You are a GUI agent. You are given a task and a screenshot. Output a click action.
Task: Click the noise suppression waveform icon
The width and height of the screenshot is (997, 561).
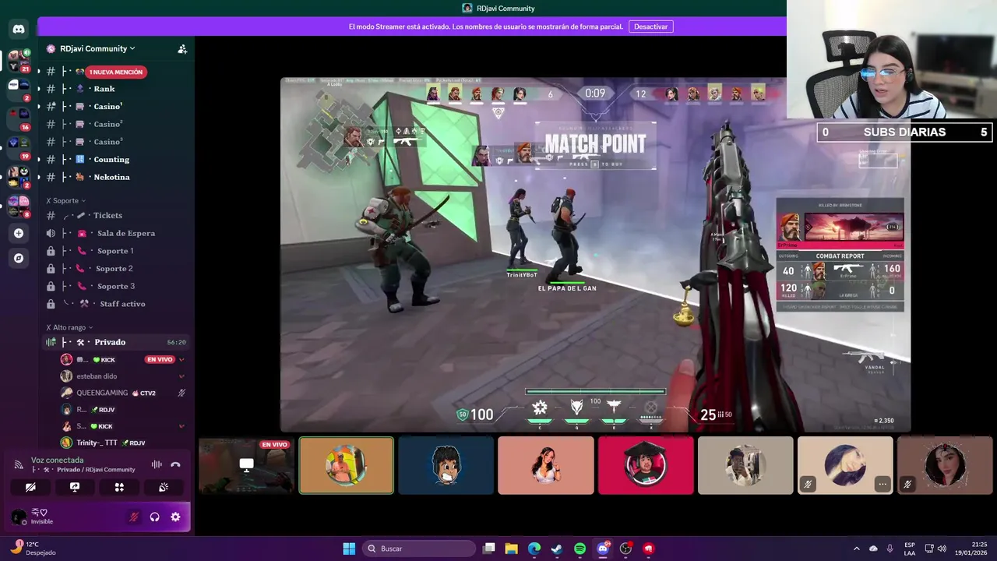157,464
